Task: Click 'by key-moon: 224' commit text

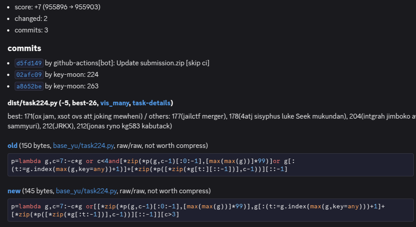Action: coord(72,75)
